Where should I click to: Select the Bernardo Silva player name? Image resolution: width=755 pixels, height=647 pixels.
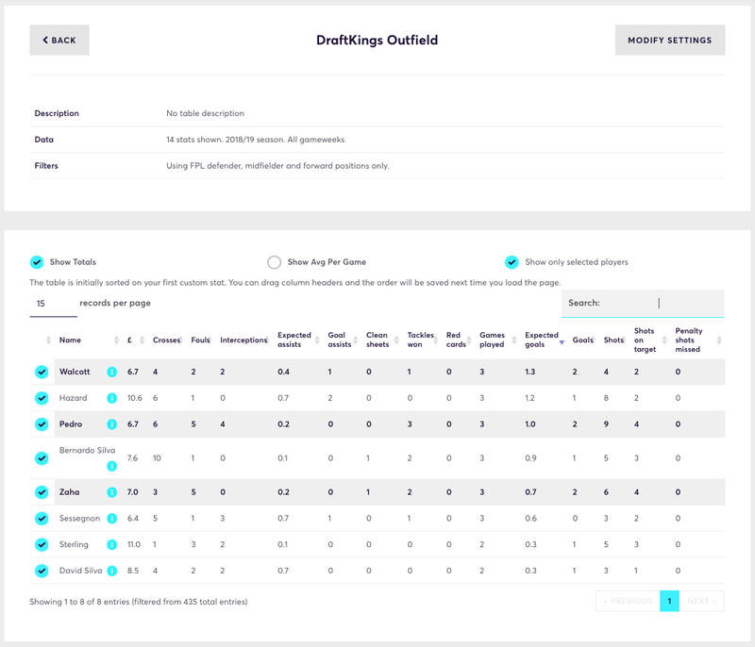[x=87, y=450]
